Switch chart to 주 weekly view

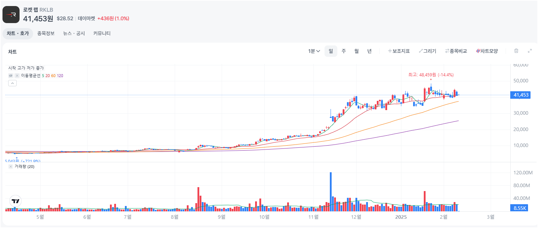pos(343,51)
